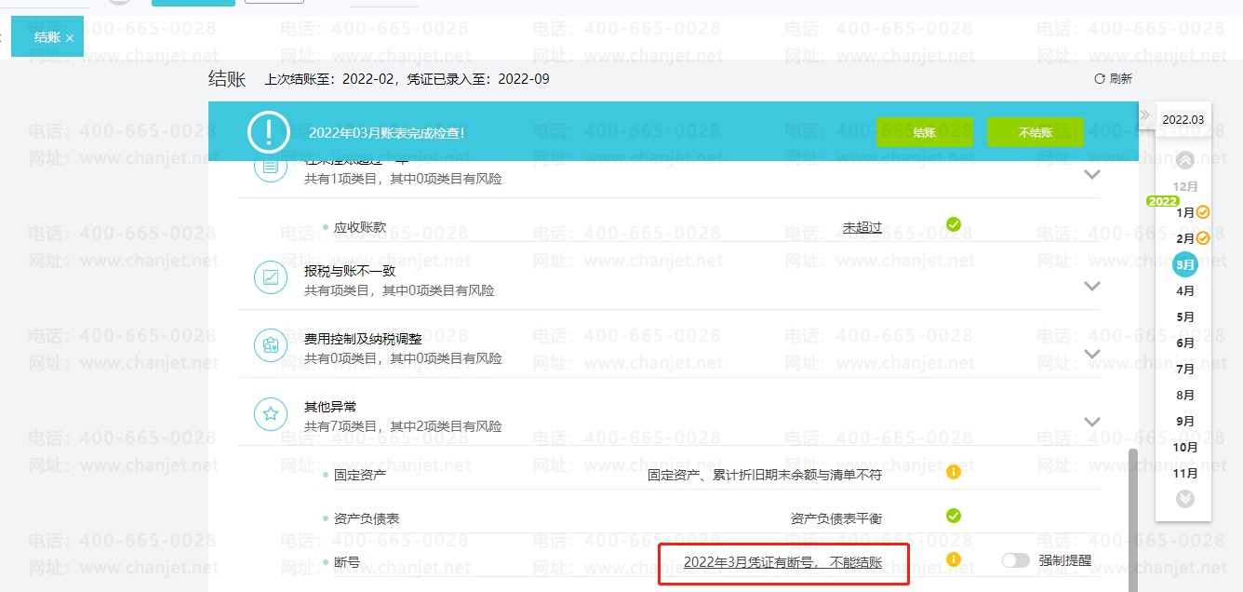Expand the 费用控制及纳税调整 section chevron
This screenshot has width=1243, height=592.
coord(1093,354)
